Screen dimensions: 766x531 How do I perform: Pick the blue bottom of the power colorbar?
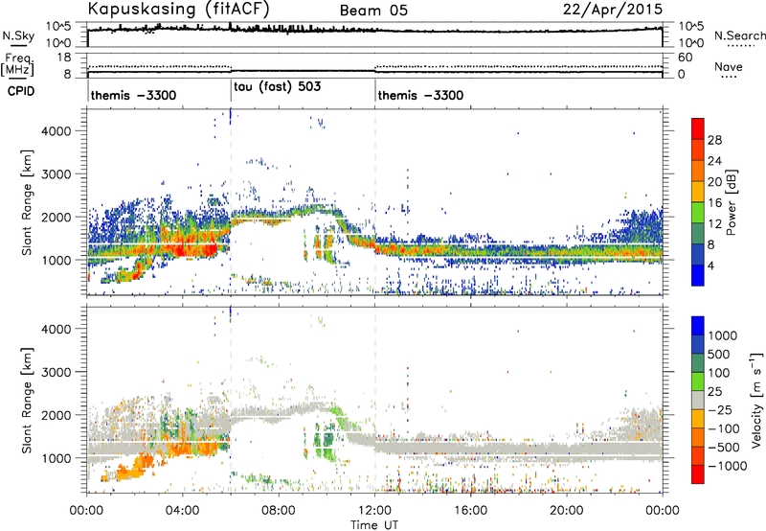coord(698,276)
